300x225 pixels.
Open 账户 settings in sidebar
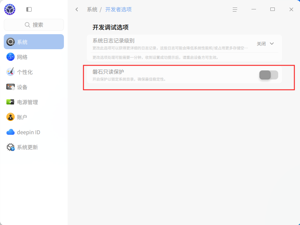click(x=34, y=117)
